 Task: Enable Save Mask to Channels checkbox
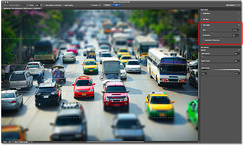(44, 5)
